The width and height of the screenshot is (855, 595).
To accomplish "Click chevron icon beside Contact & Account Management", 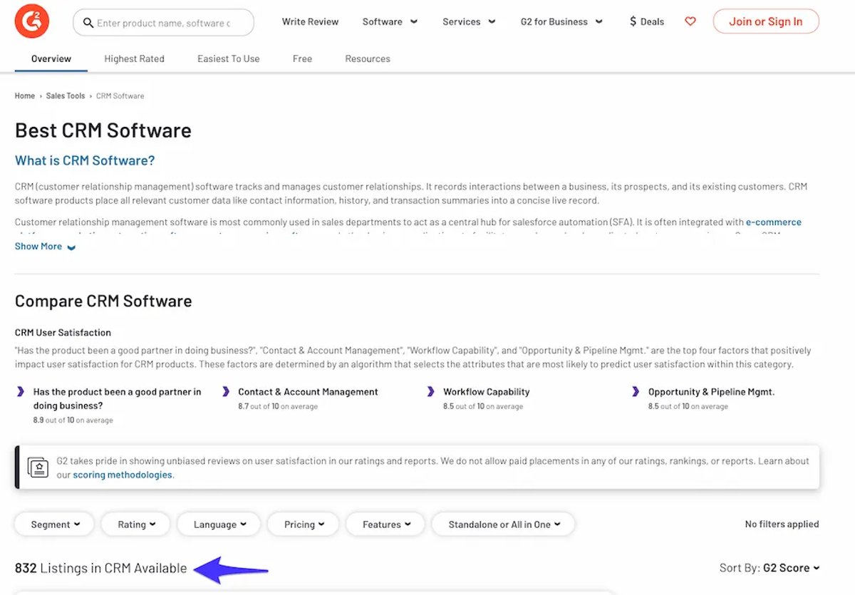I will 226,391.
